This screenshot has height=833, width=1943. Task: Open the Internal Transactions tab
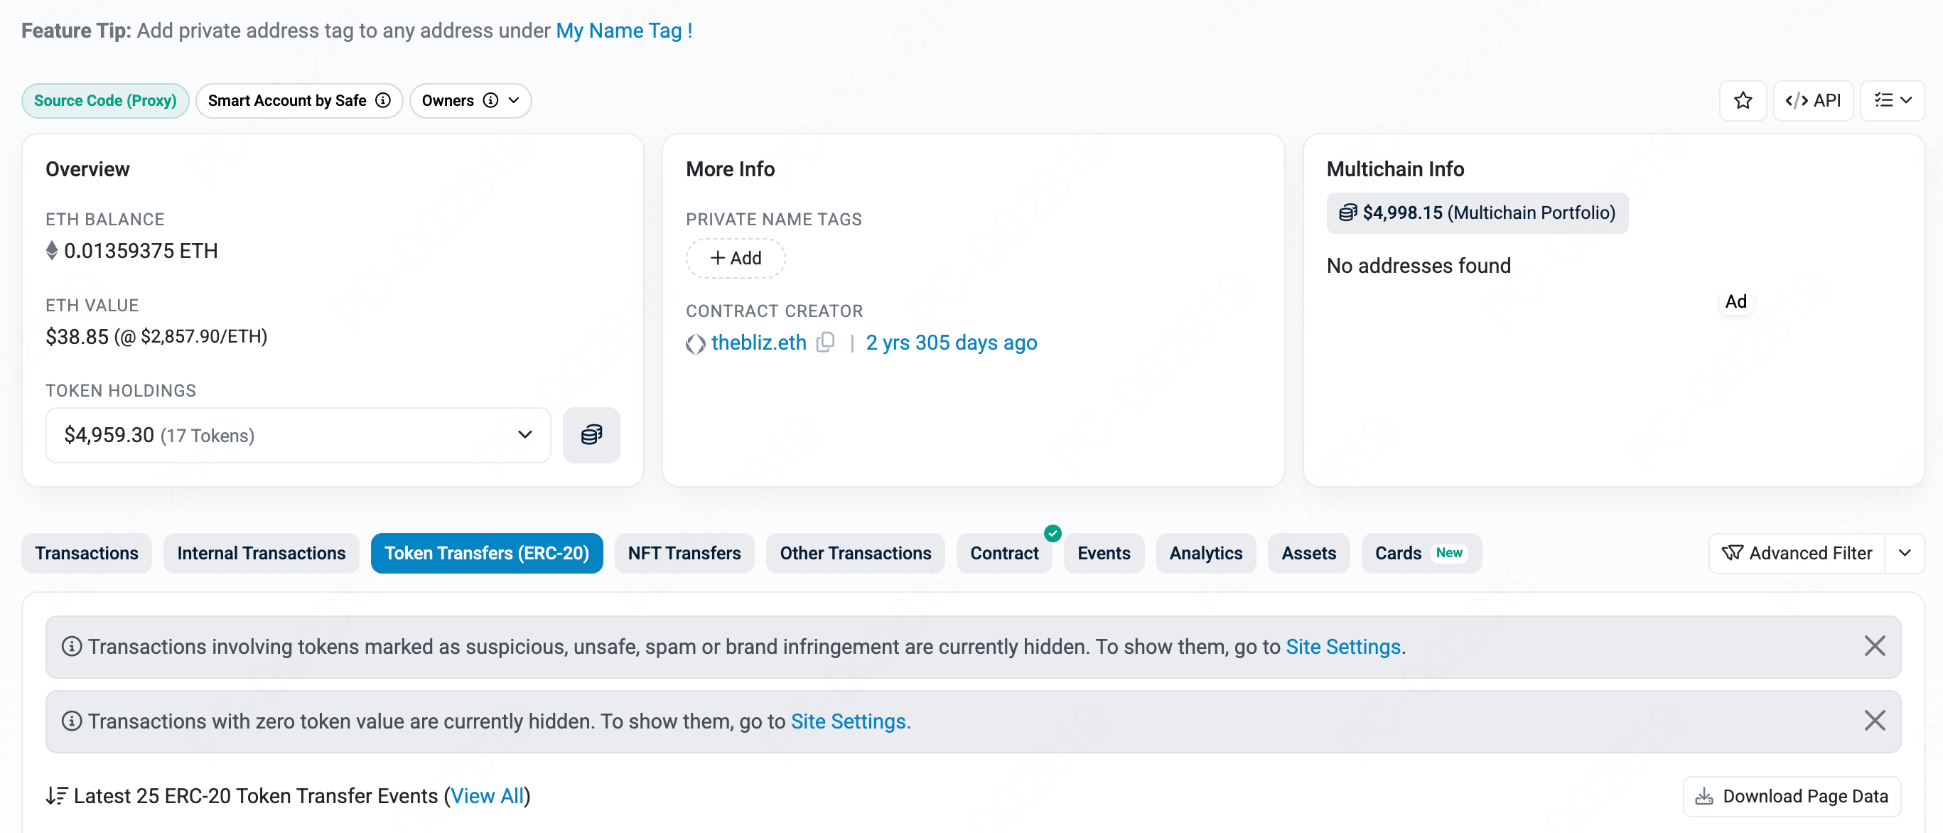[261, 553]
